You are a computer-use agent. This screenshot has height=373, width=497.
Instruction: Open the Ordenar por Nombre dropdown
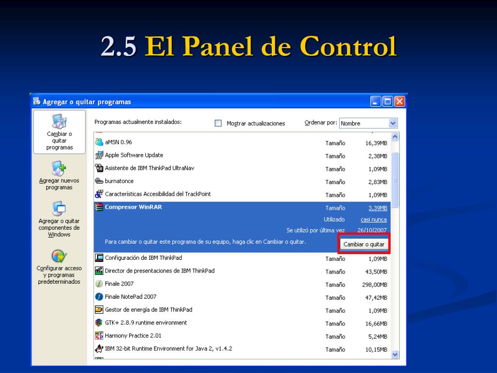(368, 123)
